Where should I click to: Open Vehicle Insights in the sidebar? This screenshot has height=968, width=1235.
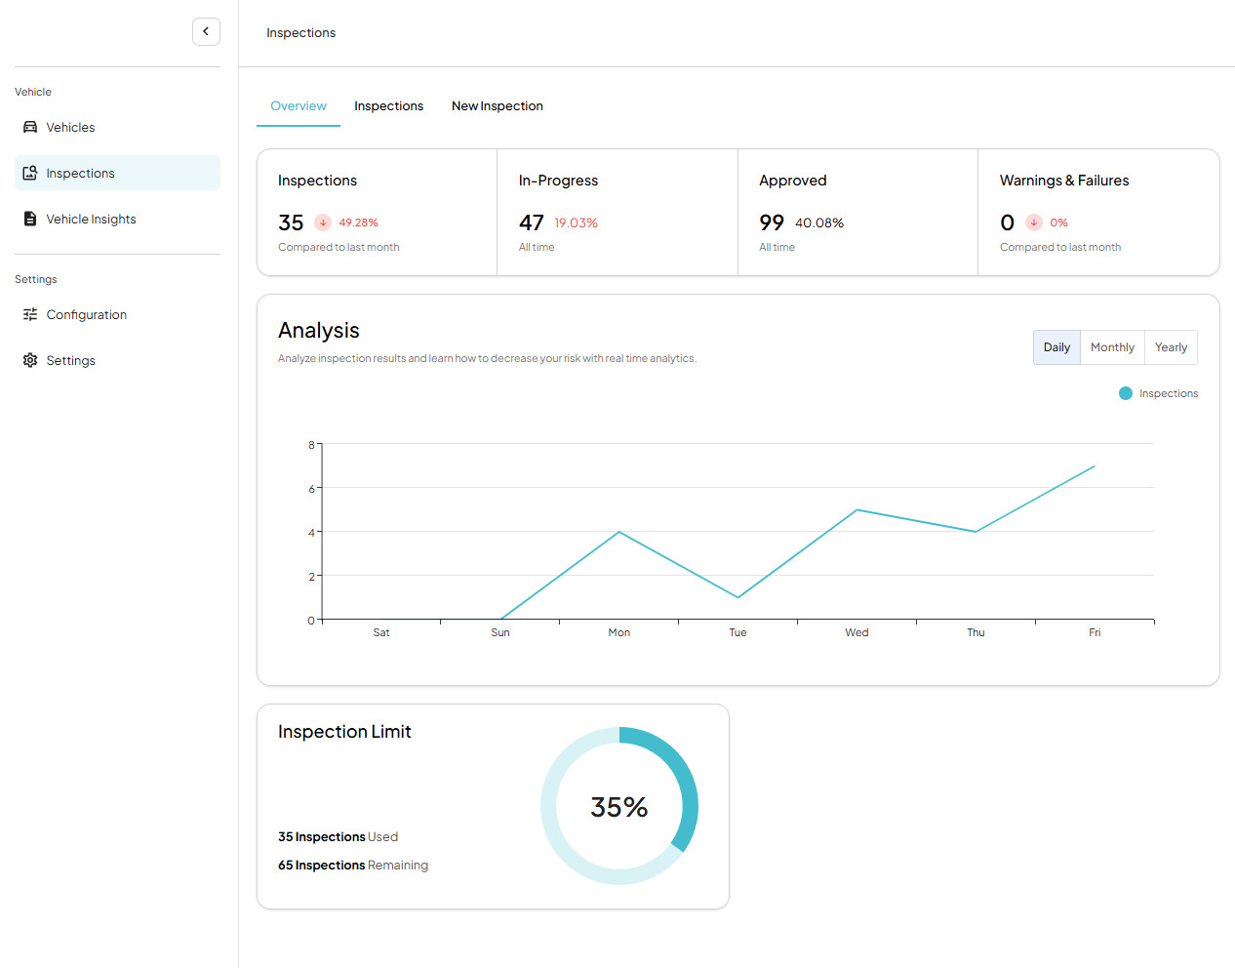[x=117, y=219]
